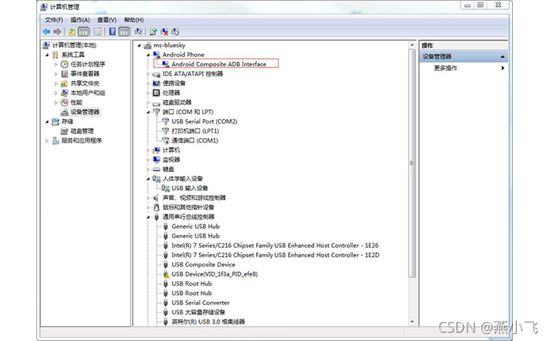Click the ms-bluesky computer icon
The width and height of the screenshot is (550, 341).
tap(148, 45)
